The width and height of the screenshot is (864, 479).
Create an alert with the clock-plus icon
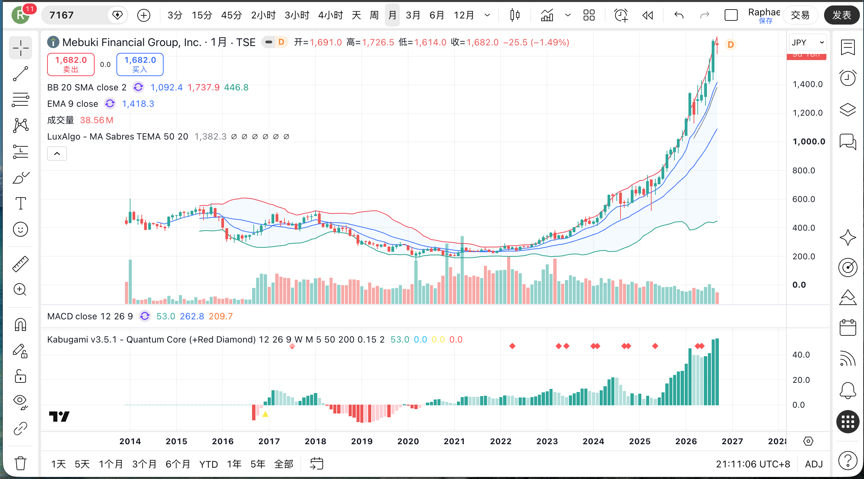tap(621, 15)
